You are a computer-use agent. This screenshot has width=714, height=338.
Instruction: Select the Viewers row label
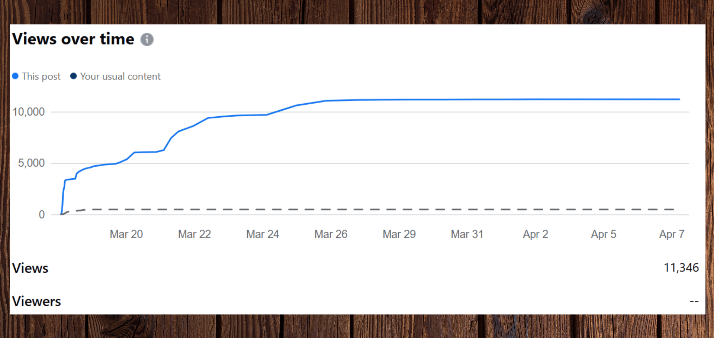36,301
